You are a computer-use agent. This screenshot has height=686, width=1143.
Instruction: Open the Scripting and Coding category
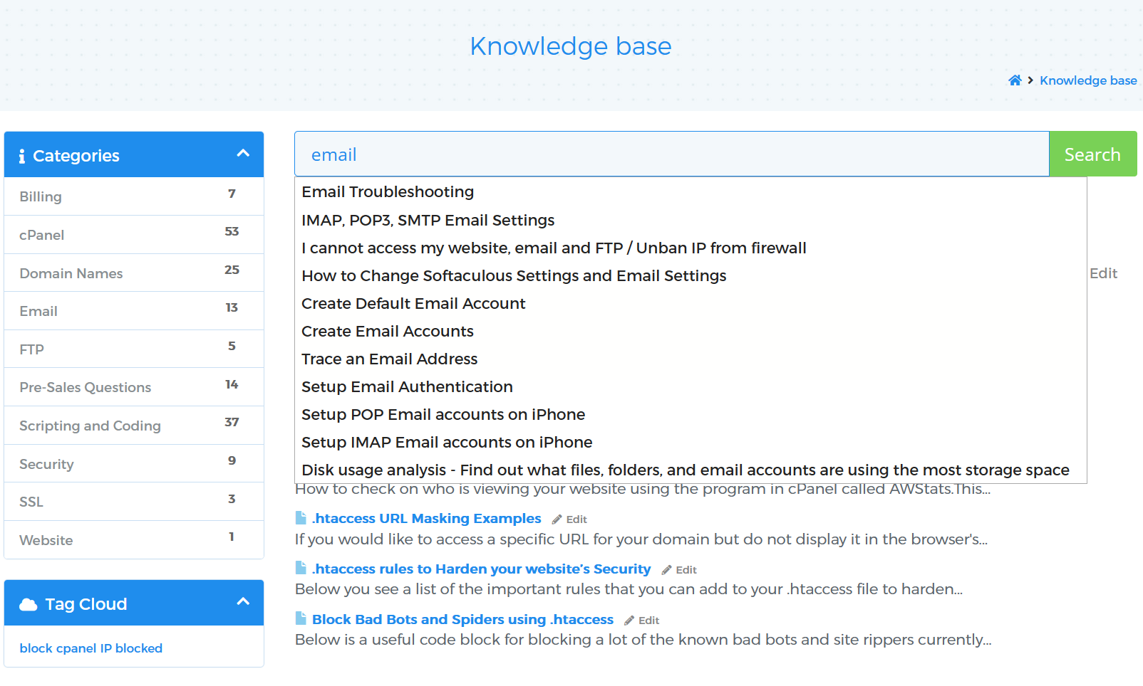tap(90, 426)
